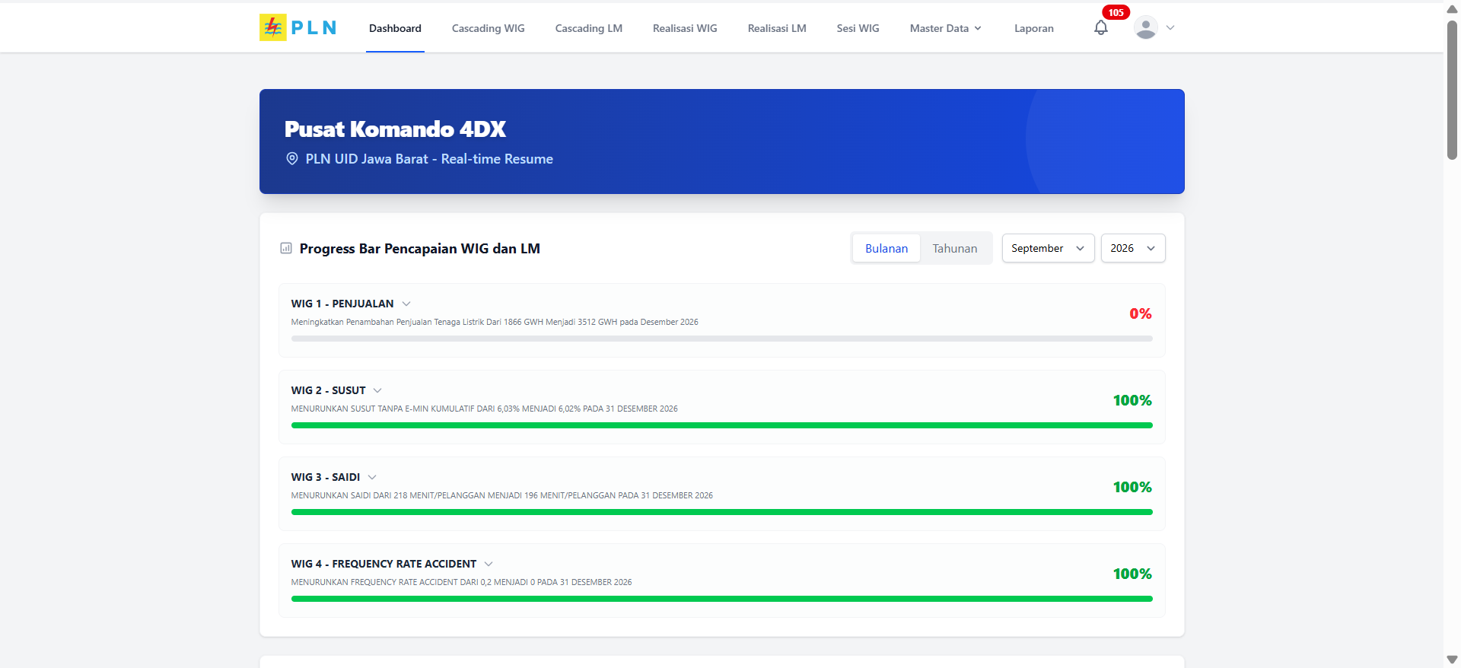Screen dimensions: 1461x668
Task: Expand WIG 1 - PENJUALAN details
Action: pyautogui.click(x=406, y=304)
